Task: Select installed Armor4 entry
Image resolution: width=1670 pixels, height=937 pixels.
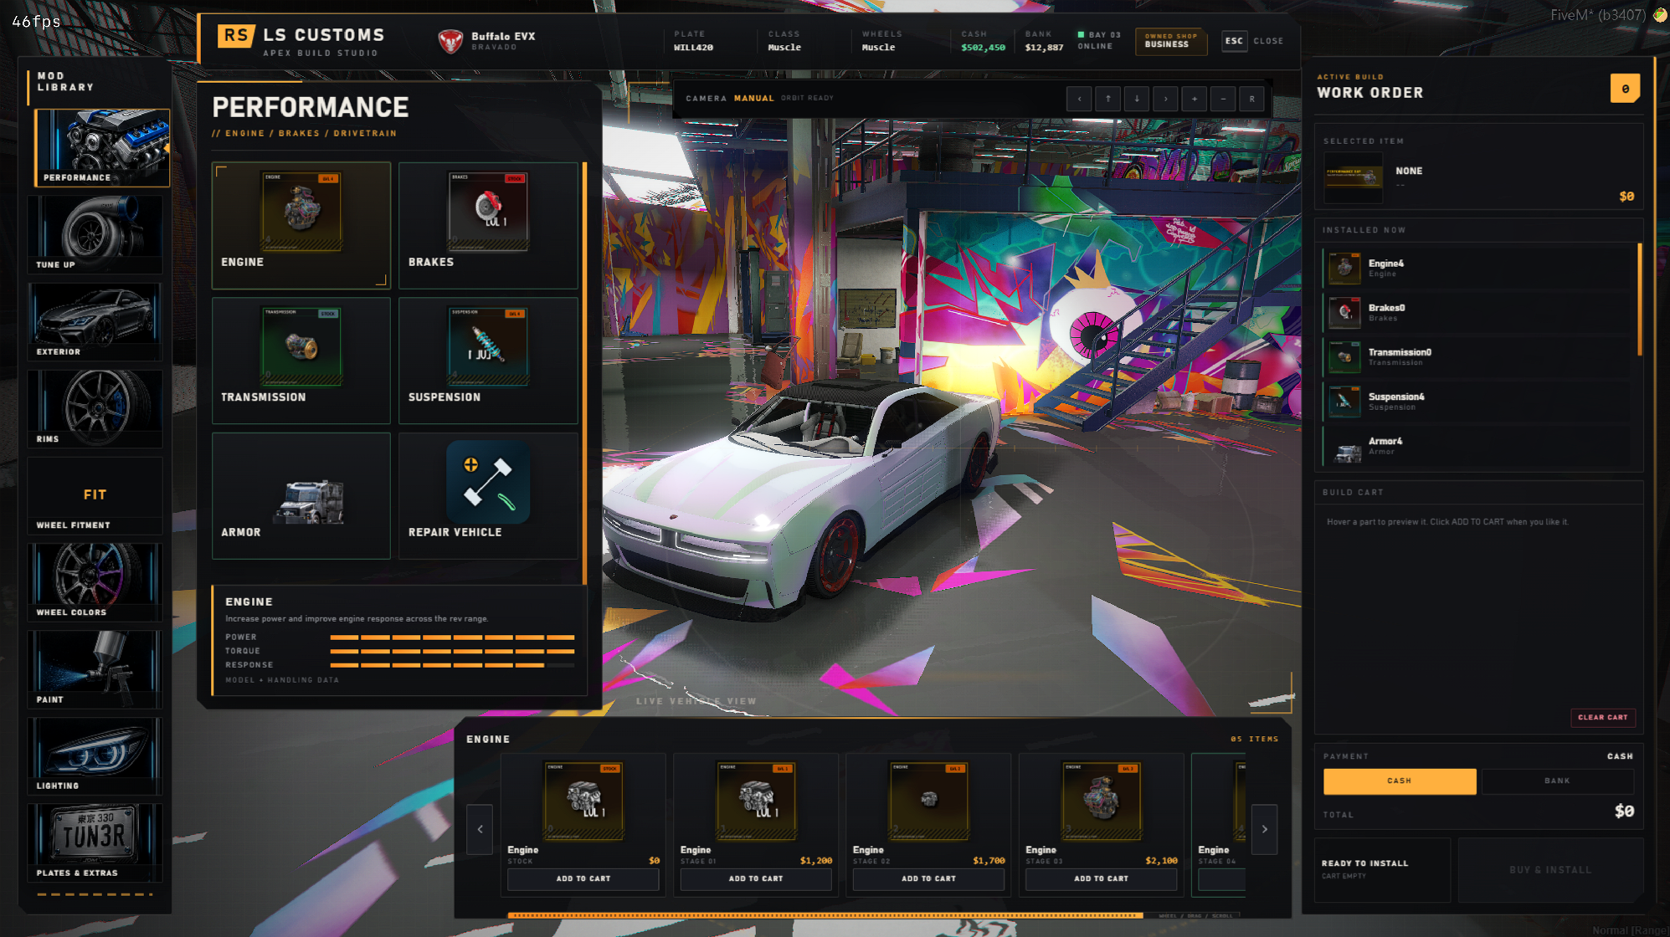Action: (1477, 446)
